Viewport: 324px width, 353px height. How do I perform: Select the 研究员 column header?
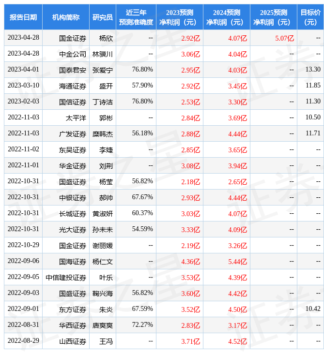point(103,17)
